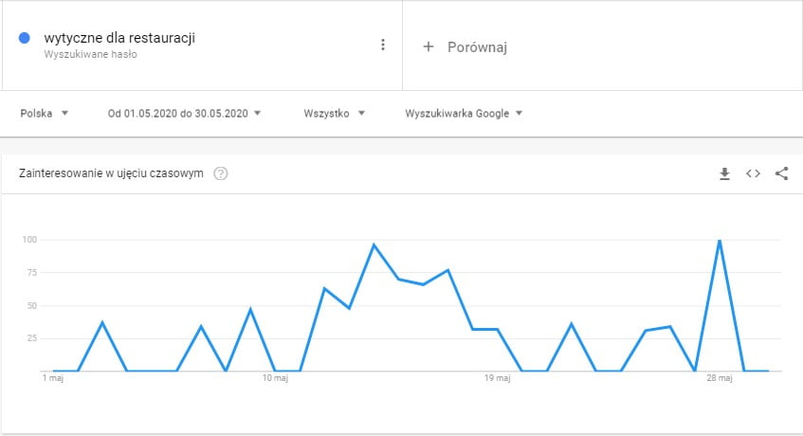The image size is (803, 436).
Task: Open three-dot menu for search term
Action: [383, 45]
